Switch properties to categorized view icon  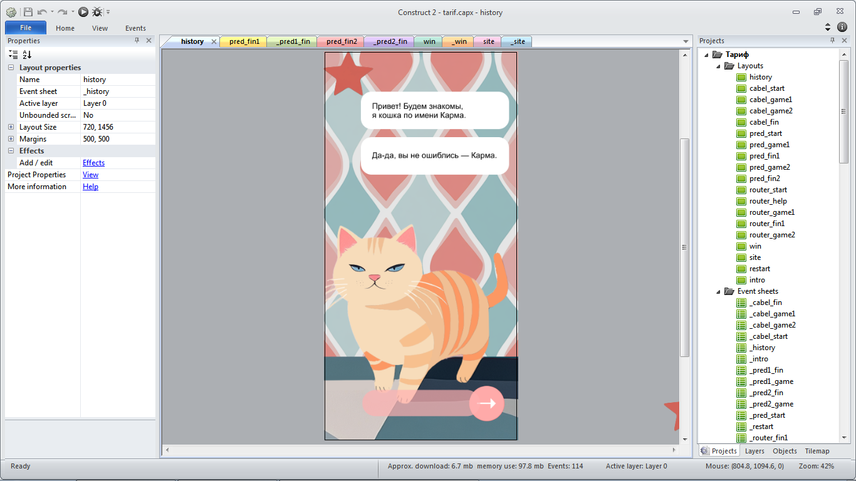pos(13,54)
